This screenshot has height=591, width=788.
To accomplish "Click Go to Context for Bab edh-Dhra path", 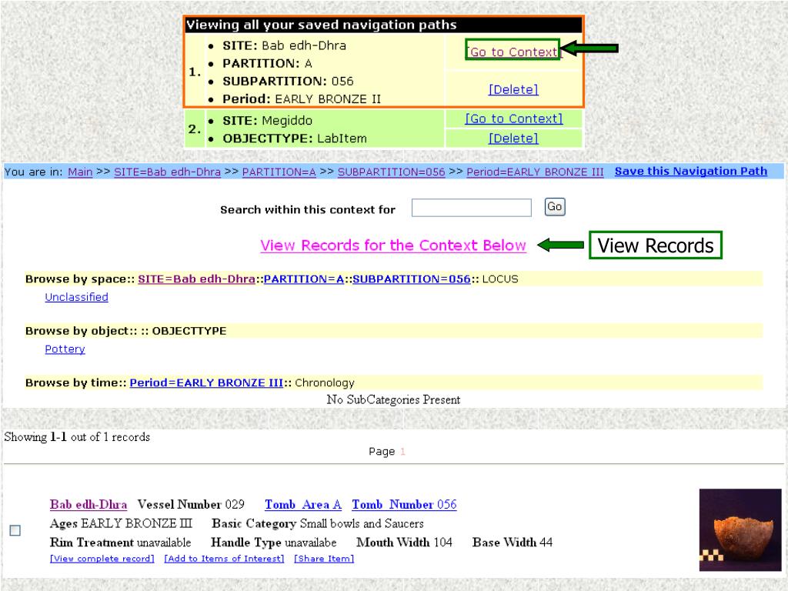I will 513,52.
